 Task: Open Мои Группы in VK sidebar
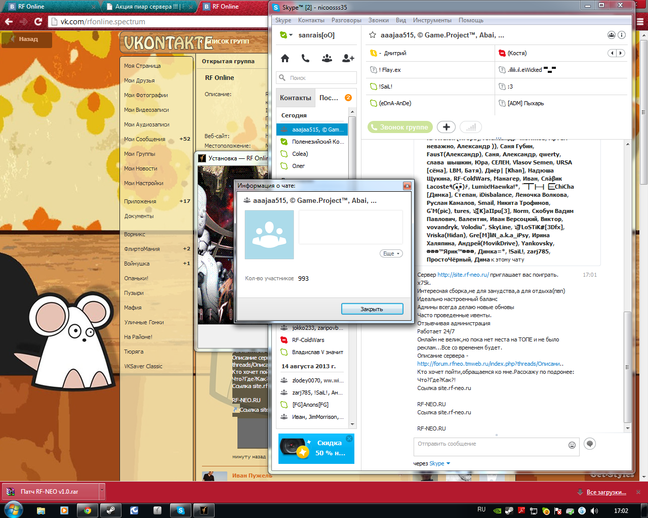pos(140,154)
